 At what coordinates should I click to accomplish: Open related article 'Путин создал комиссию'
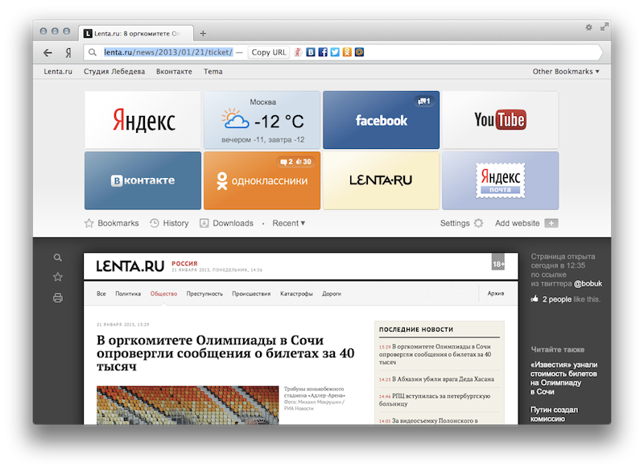click(554, 414)
